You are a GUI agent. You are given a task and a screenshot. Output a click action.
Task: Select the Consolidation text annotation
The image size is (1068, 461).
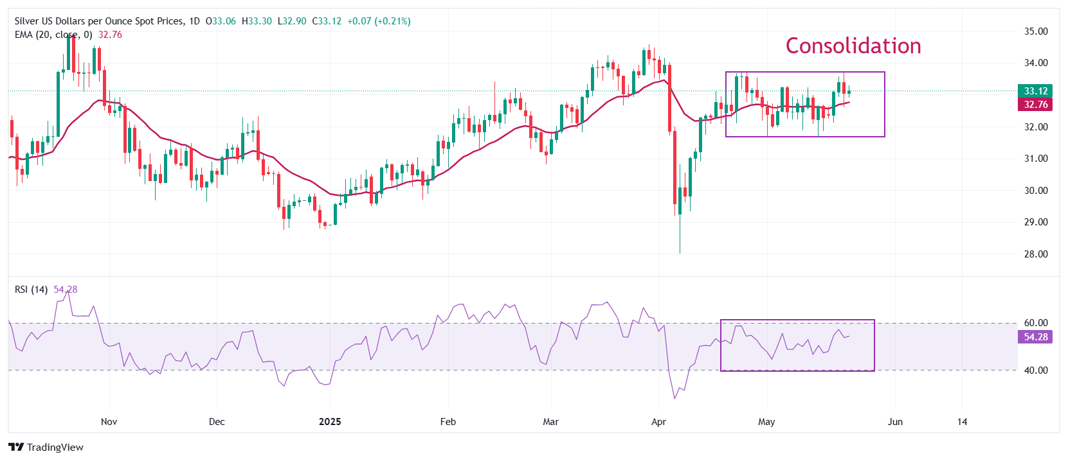click(853, 46)
